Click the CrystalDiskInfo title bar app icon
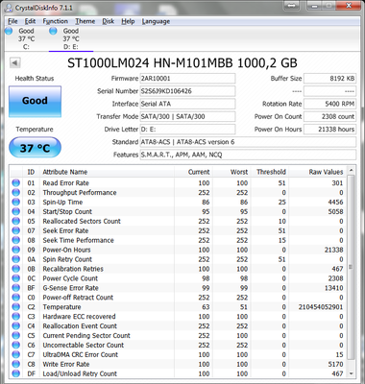Viewport: 365px width, 384px height. (10, 8)
